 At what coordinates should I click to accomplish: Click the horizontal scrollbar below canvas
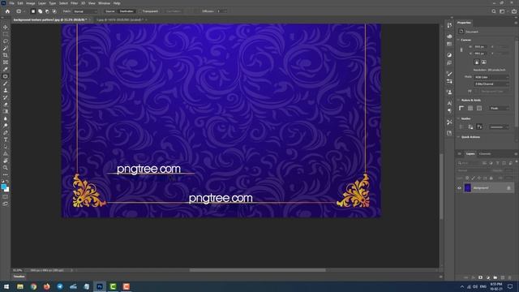coord(258,270)
